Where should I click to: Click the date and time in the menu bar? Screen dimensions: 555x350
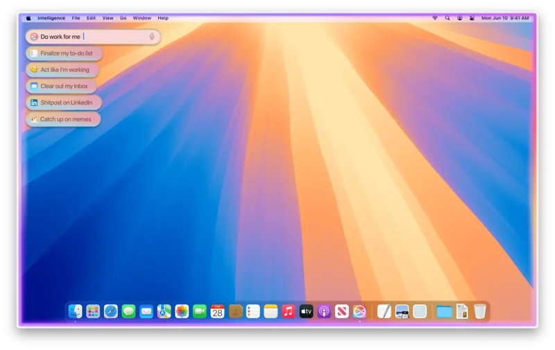[505, 18]
